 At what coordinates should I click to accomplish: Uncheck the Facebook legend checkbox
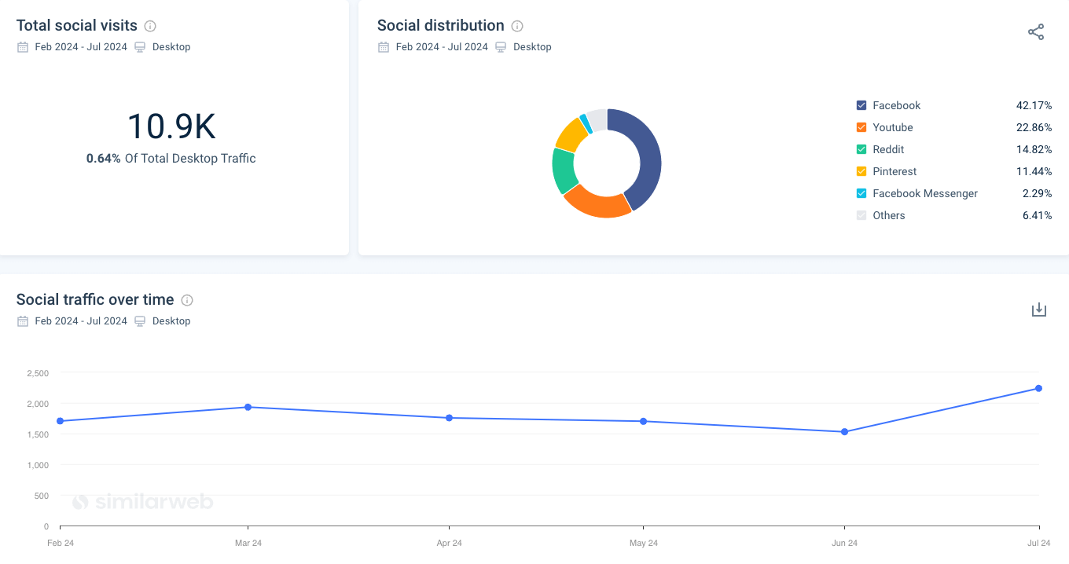coord(861,105)
